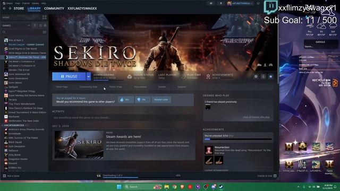Image resolution: width=340 pixels, height=191 pixels.
Task: Open the advanced filters slider icon
Action: coord(45,32)
